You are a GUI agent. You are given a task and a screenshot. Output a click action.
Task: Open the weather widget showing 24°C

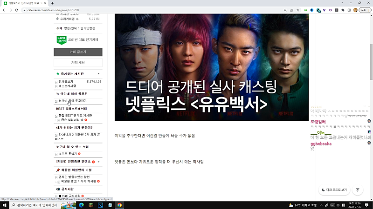click(x=303, y=205)
